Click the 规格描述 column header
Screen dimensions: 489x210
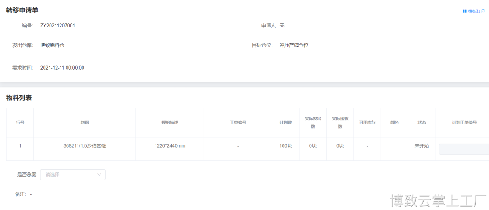170,123
